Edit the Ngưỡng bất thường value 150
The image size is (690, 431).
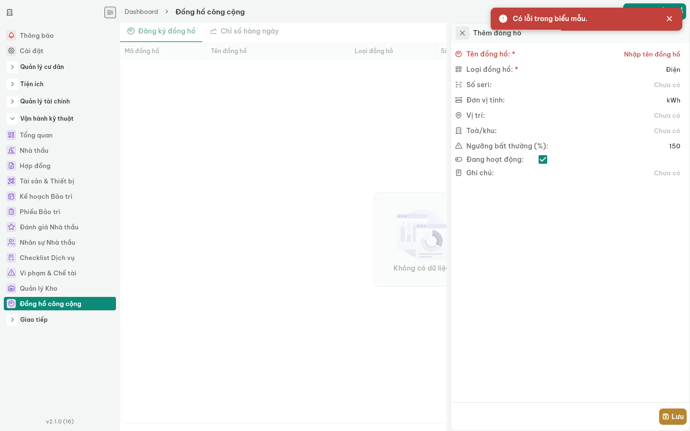(x=675, y=146)
